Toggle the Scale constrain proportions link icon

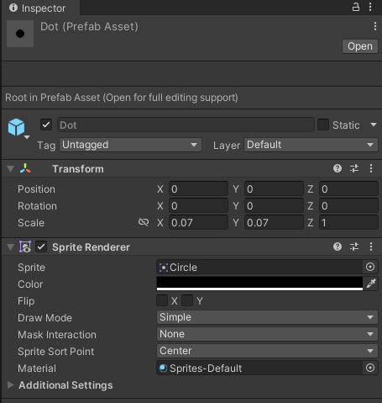pos(144,222)
